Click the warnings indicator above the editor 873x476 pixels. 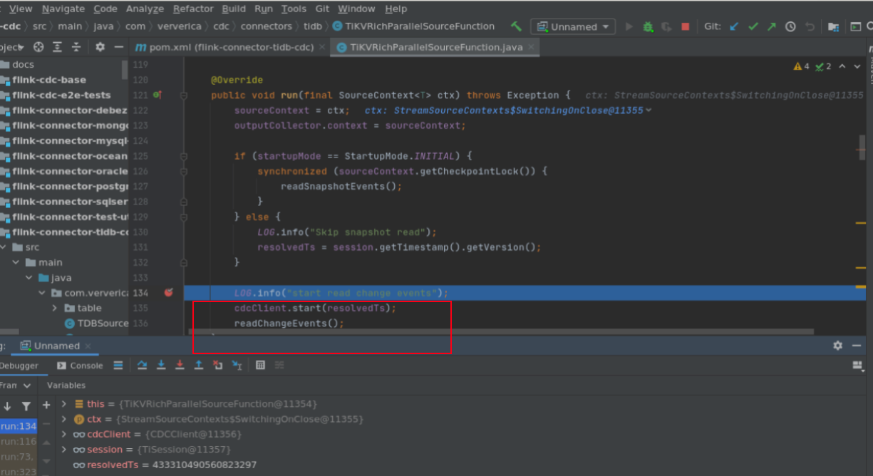pos(796,66)
